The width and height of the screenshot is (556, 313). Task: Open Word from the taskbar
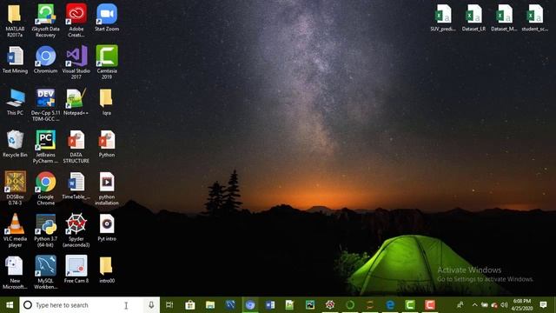[270, 305]
